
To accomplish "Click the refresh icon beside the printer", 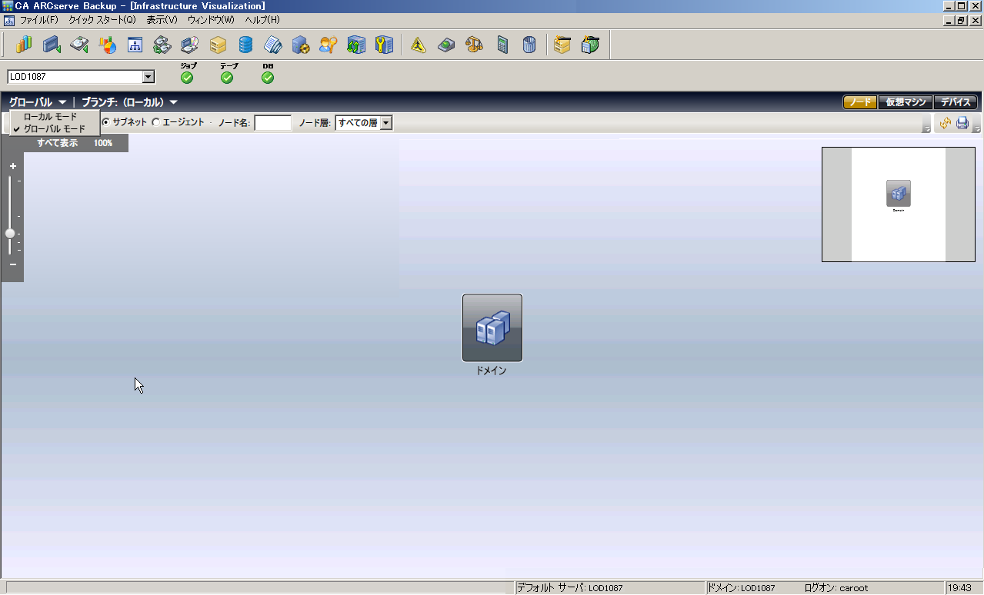I will 946,123.
